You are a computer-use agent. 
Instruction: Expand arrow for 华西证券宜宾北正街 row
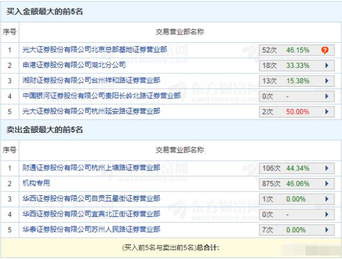[x=327, y=214]
